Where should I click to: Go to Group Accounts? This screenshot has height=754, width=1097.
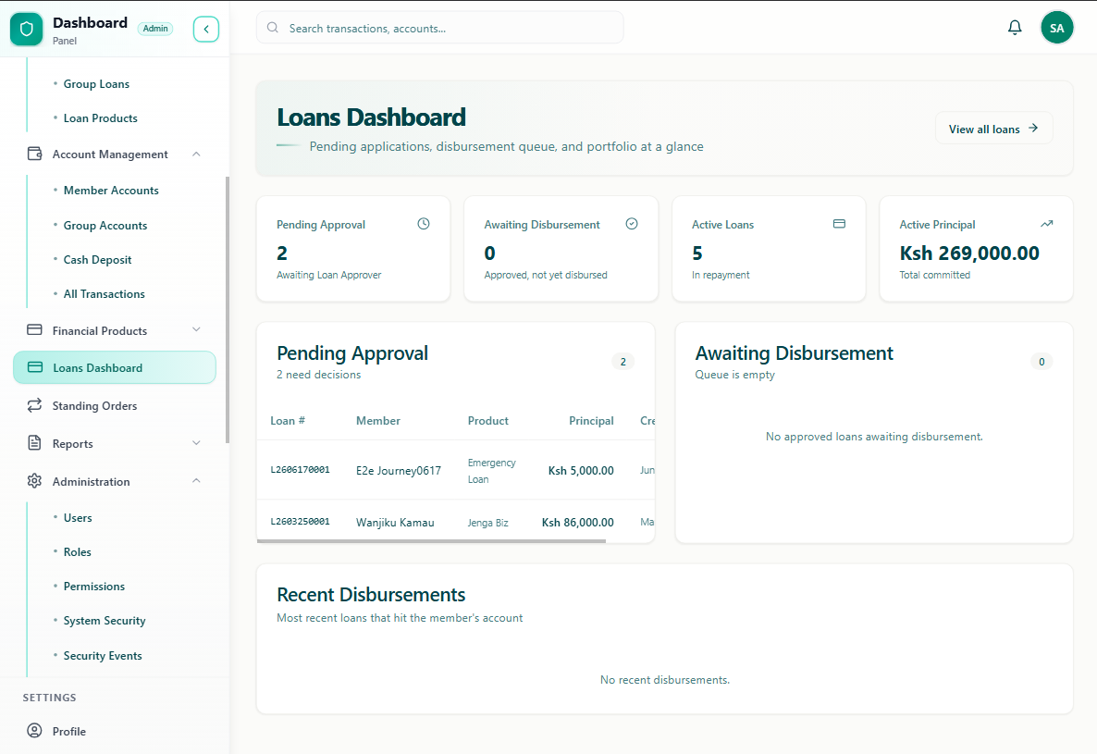click(x=105, y=225)
